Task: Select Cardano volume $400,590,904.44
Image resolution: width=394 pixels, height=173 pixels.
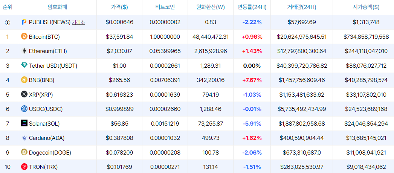Action: coord(302,138)
